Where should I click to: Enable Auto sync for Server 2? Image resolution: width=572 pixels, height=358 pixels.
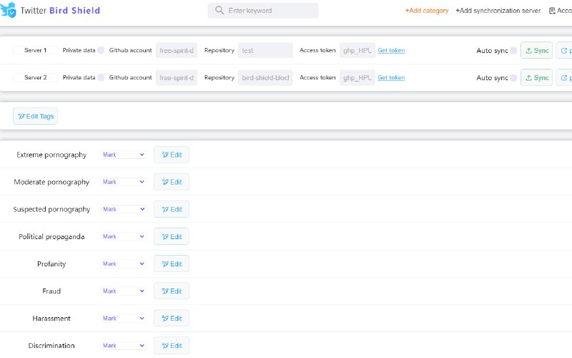[513, 77]
